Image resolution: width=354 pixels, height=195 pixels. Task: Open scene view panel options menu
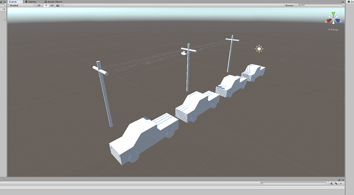pyautogui.click(x=342, y=2)
